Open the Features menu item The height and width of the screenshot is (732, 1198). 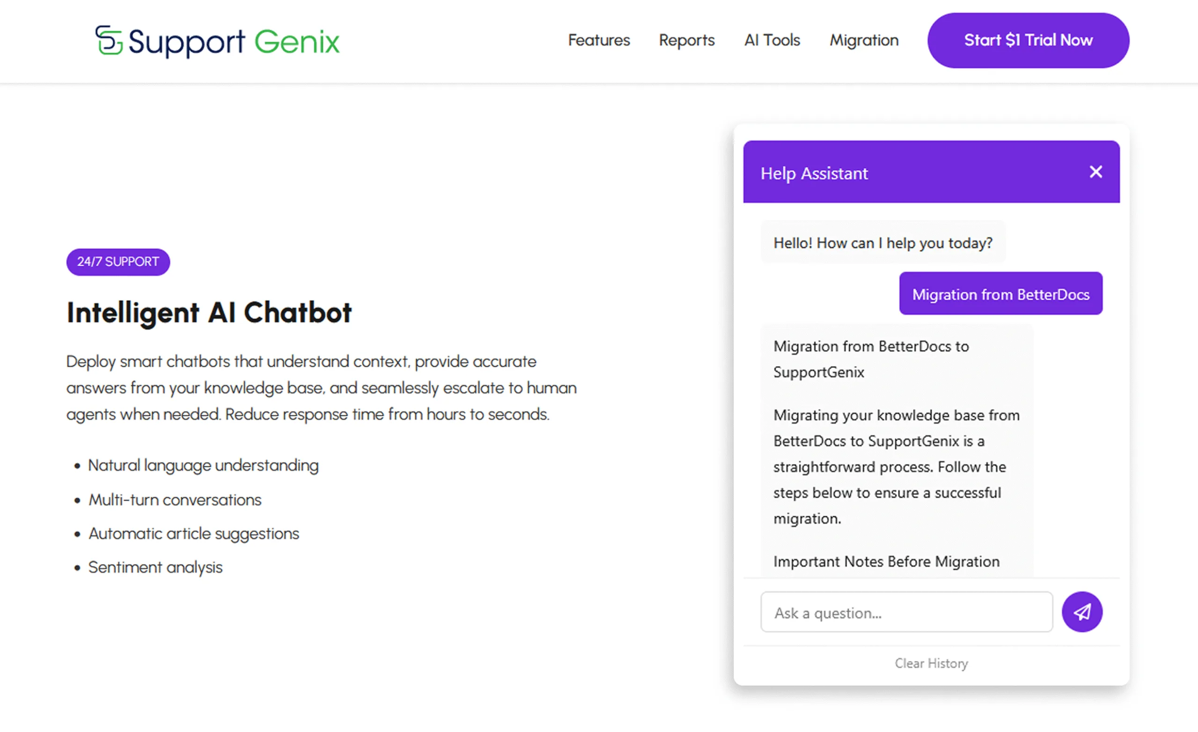(599, 40)
